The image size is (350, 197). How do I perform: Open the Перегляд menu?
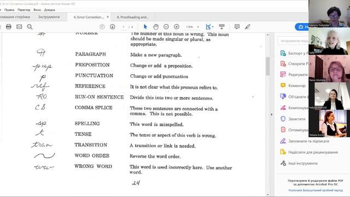click(x=24, y=10)
